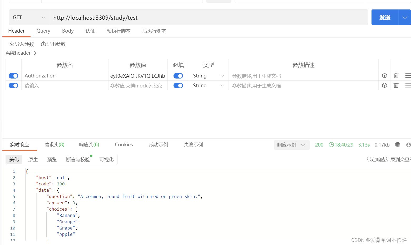This screenshot has width=411, height=245.
Task: Click the "Apple" choice in response
Action: (66, 234)
